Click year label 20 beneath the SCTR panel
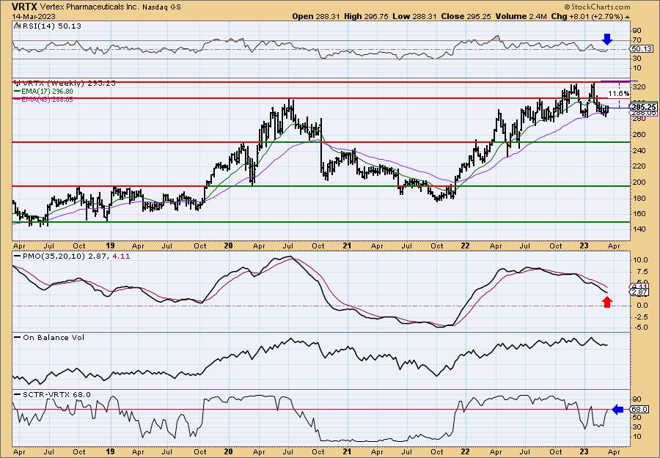Screen dimensions: 660x458 pos(228,451)
